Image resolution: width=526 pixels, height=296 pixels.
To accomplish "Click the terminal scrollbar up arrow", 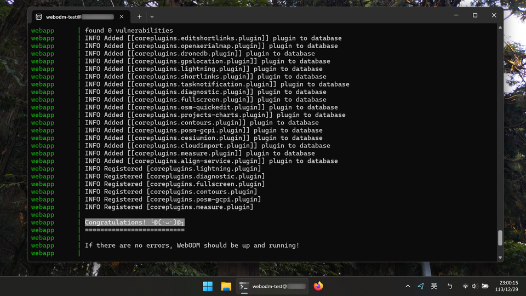I will [500, 27].
